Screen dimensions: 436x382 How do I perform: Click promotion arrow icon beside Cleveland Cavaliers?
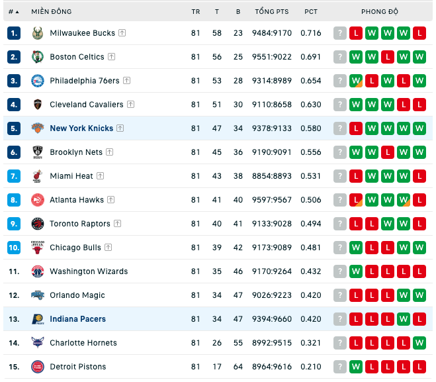131,105
